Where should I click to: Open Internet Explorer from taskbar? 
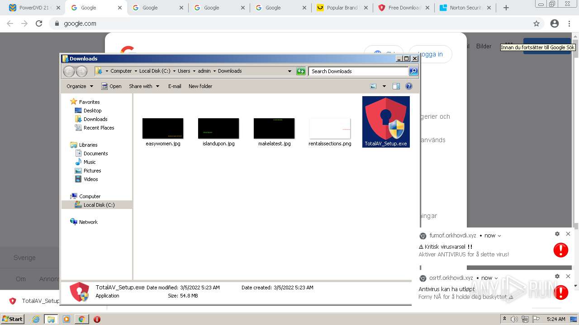(36, 319)
